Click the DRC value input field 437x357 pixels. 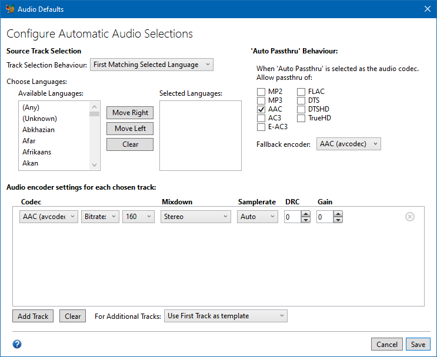click(x=292, y=217)
